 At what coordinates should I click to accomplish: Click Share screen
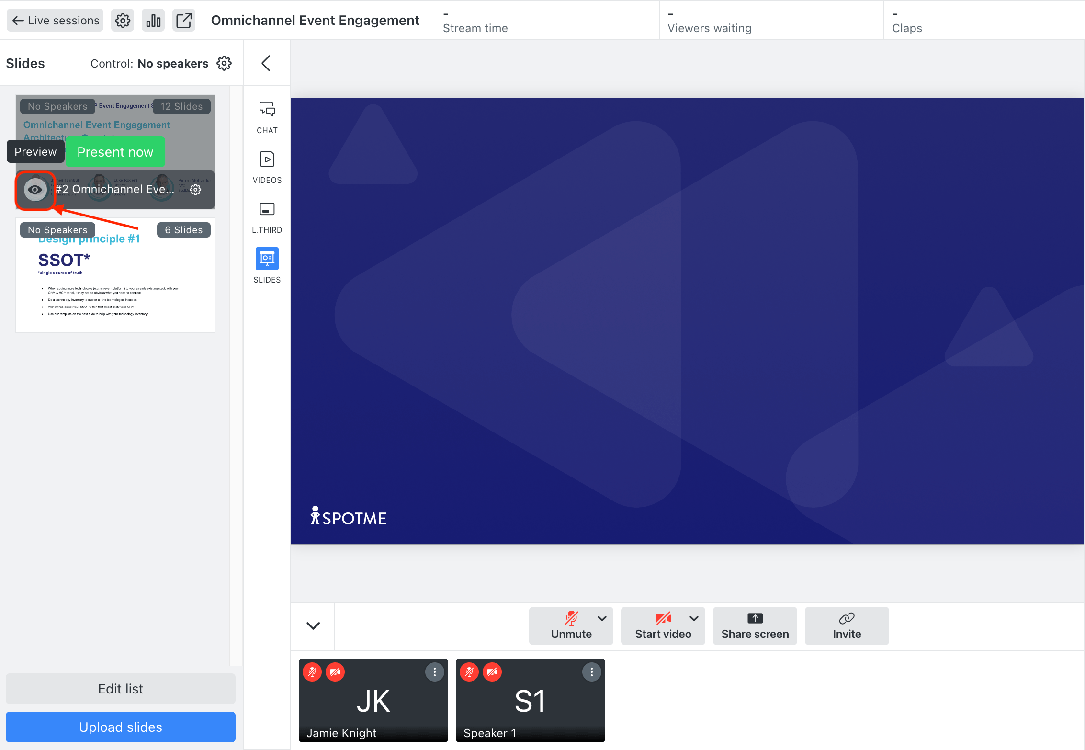coord(755,626)
